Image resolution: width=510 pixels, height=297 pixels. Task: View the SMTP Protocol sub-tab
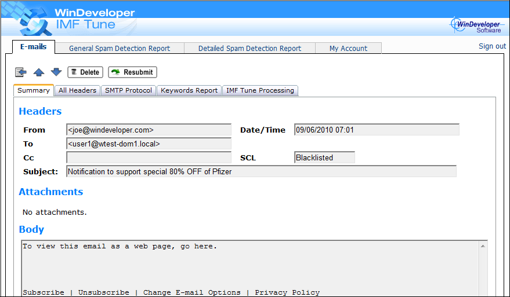point(128,90)
